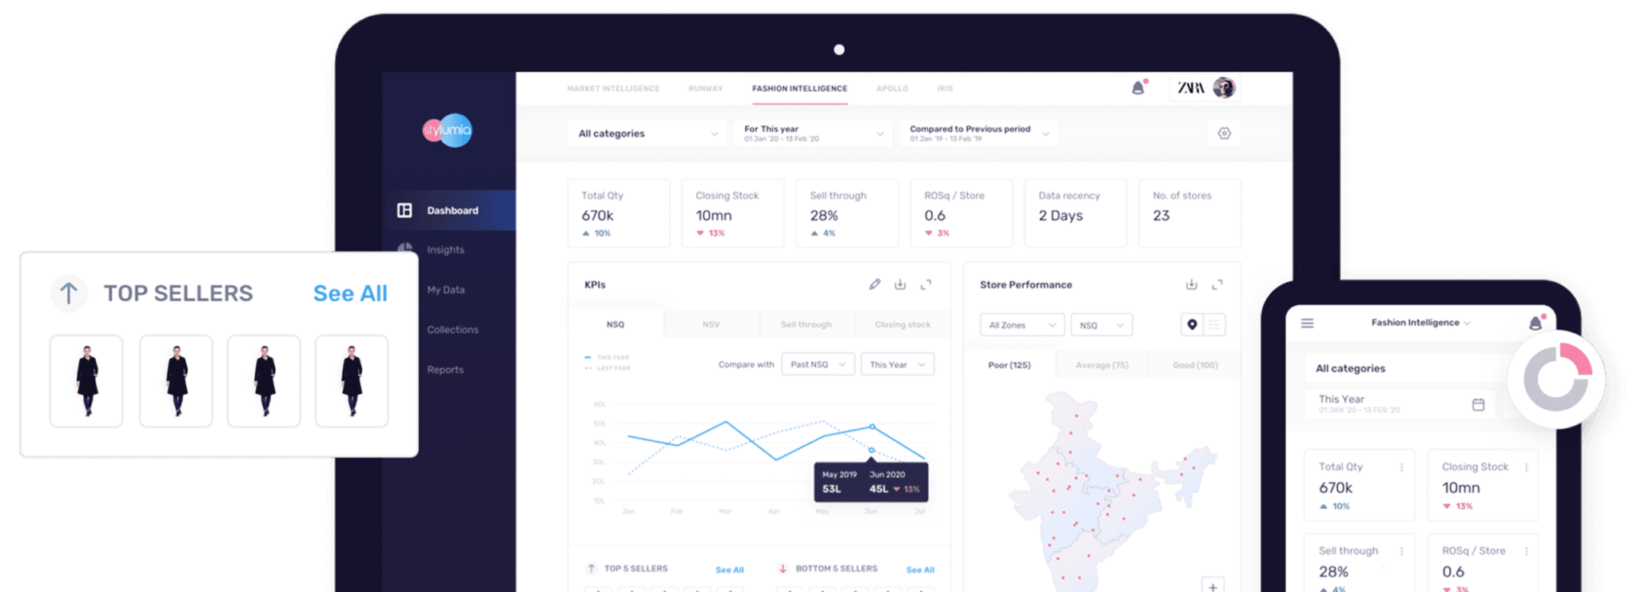
Task: Expand Store Performance panel to fullscreen
Action: [1217, 284]
